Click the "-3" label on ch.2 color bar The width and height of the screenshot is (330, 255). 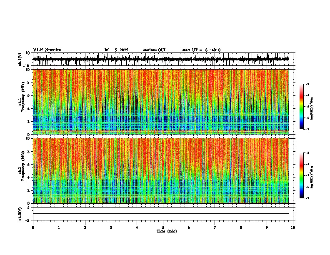[307, 153]
